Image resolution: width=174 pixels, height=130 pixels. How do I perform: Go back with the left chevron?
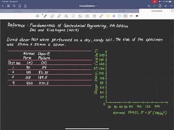point(3,6)
